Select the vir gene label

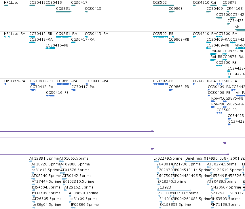tap(237, 27)
